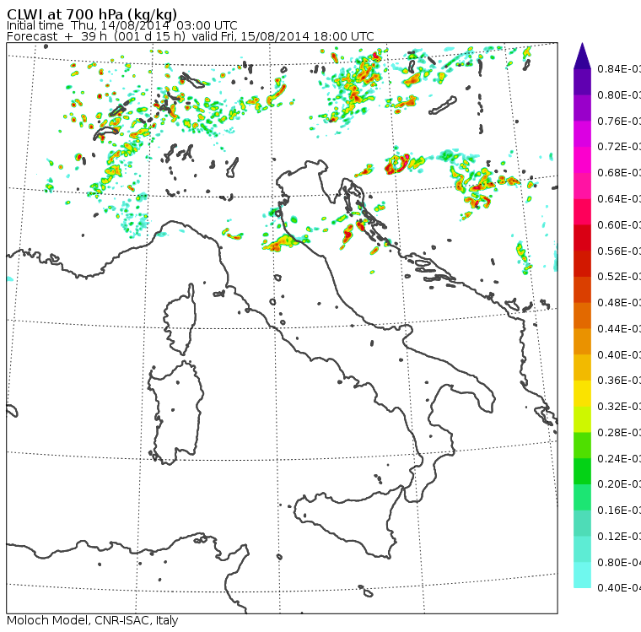
Task: Click the 0.84E-03 legend label
Action: click(x=619, y=68)
